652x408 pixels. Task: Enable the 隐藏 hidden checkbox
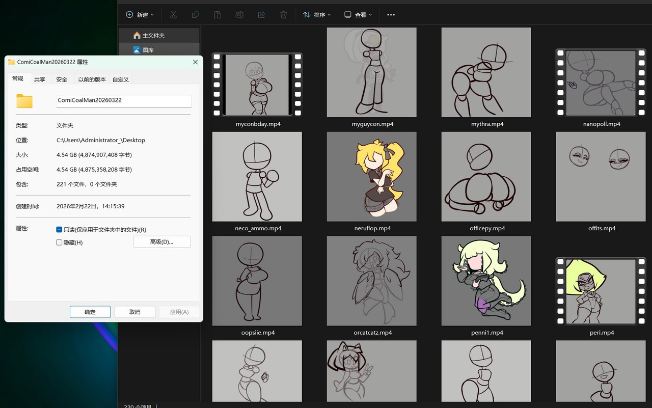tap(59, 242)
